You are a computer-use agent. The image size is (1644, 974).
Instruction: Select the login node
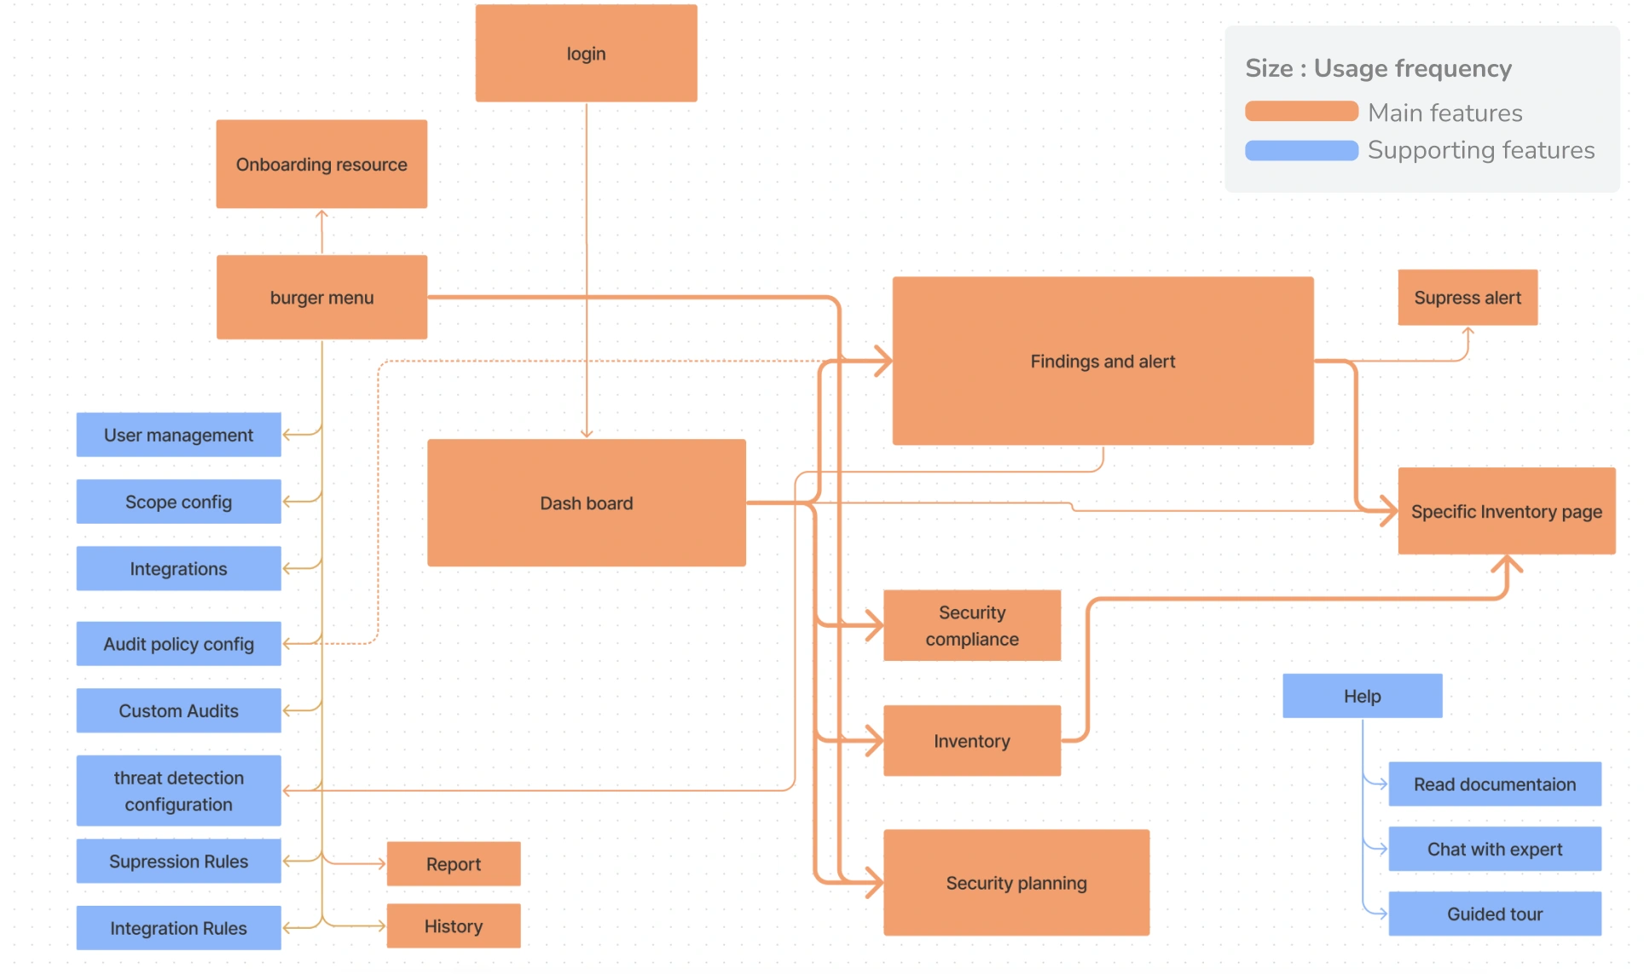point(586,53)
